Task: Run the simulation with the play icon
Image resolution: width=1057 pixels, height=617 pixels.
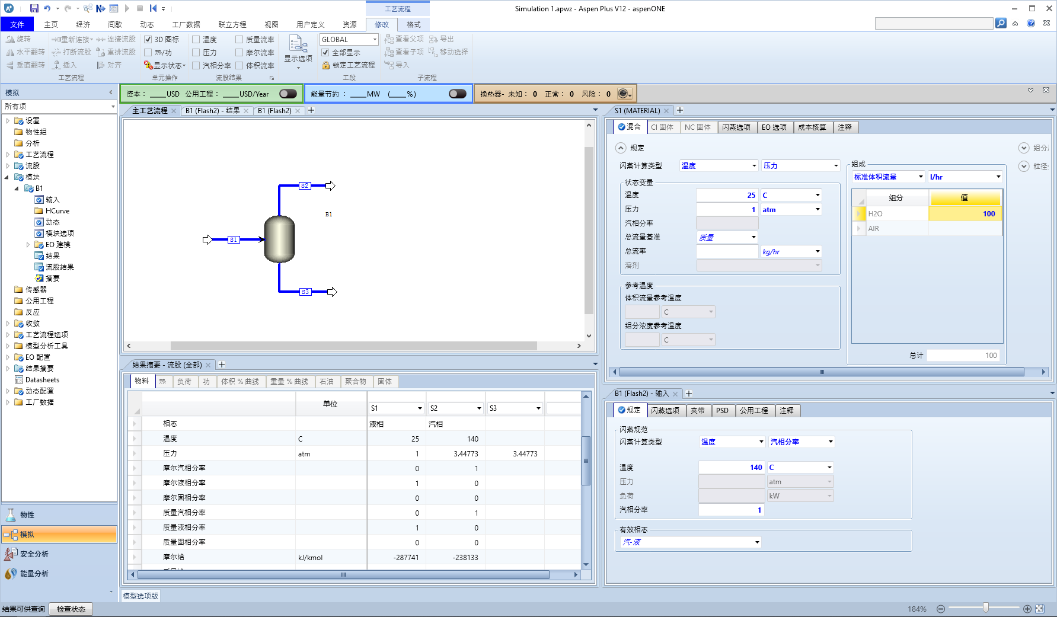Action: coord(127,8)
